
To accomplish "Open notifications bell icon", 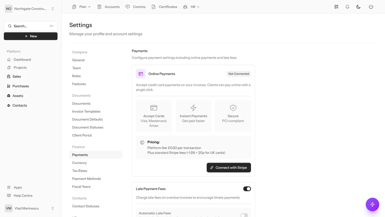I will coord(347,7).
